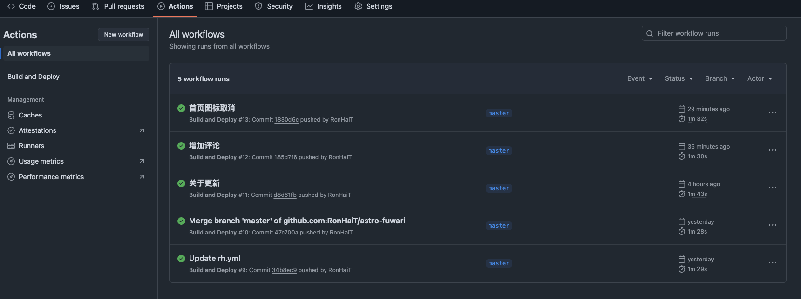Open options menu for run #13
Screen dimensions: 801x299
point(773,113)
